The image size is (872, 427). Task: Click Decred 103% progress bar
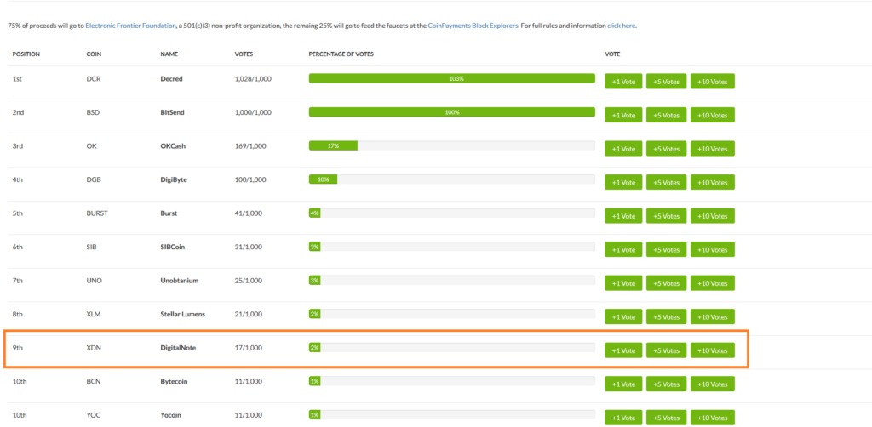point(451,79)
